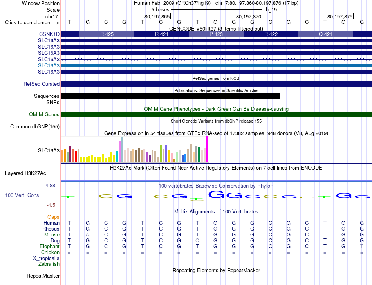Click the 80,197,865 ruler position
The image size is (372, 285).
pyautogui.click(x=157, y=16)
